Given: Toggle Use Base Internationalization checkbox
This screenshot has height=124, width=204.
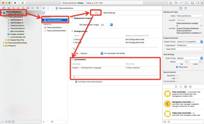Looking at the screenshot, I should tap(76, 82).
